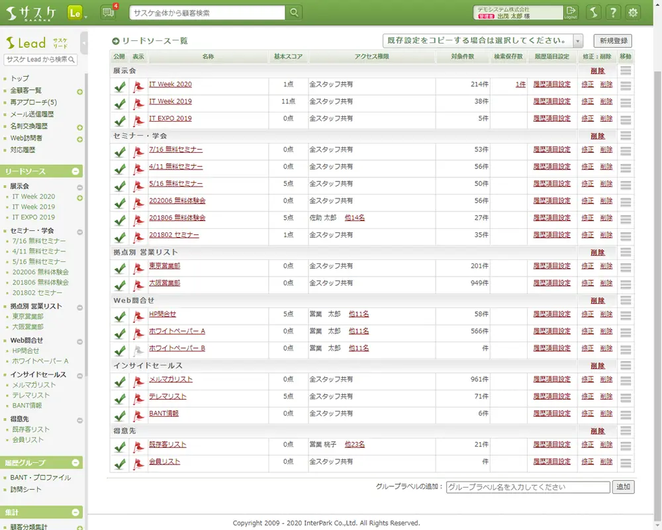
Task: Open 再アプローチ(5) in the sidebar
Action: 34,103
